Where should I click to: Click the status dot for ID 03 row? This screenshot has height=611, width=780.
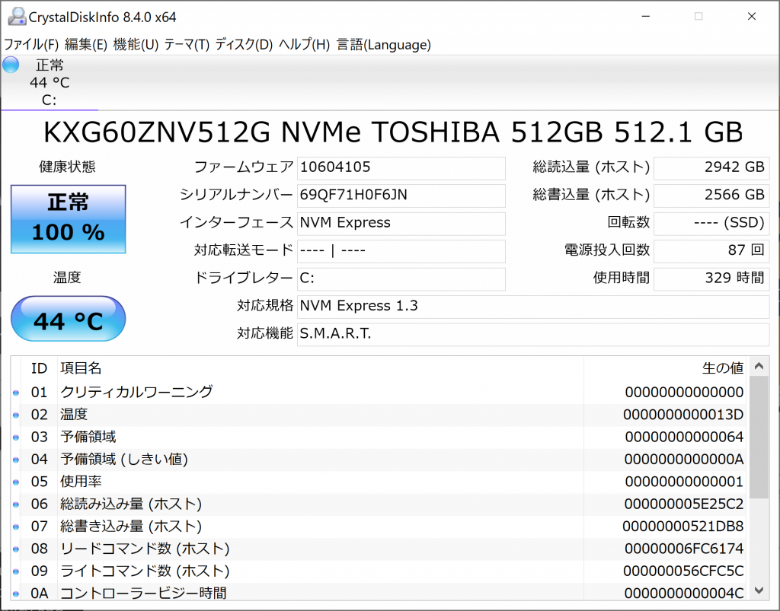pyautogui.click(x=16, y=438)
